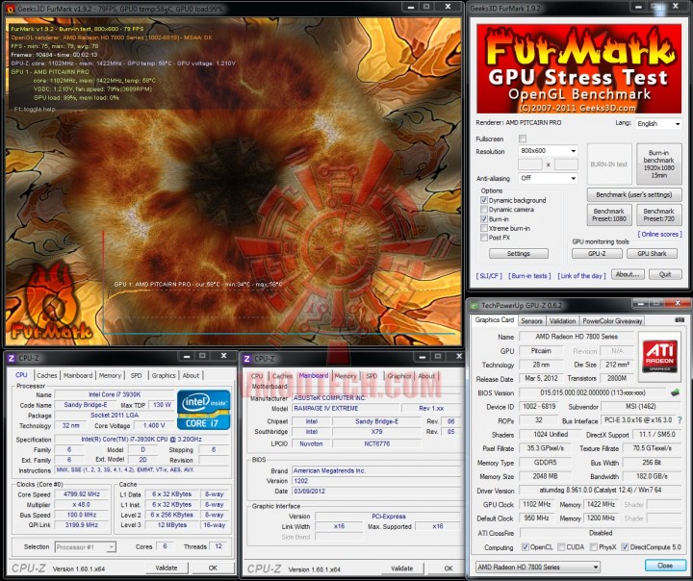Click Validate in left CPU-Z window
The width and height of the screenshot is (693, 581).
coord(167,568)
